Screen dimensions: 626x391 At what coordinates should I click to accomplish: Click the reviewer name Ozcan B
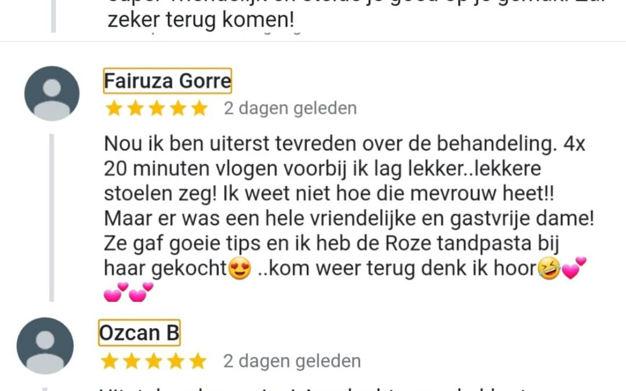[x=139, y=332]
